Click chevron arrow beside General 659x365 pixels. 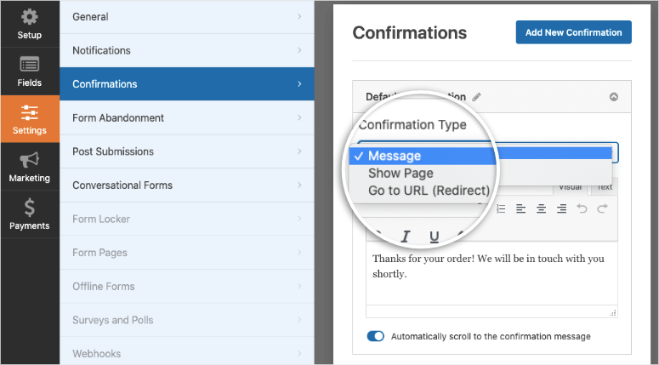click(x=299, y=17)
